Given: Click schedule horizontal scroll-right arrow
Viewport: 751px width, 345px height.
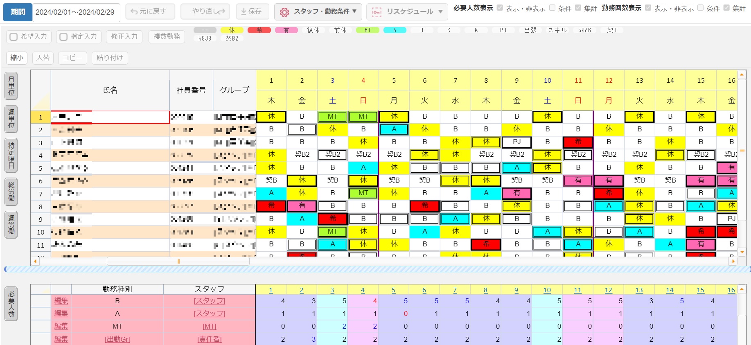Looking at the screenshot, I should 733,261.
